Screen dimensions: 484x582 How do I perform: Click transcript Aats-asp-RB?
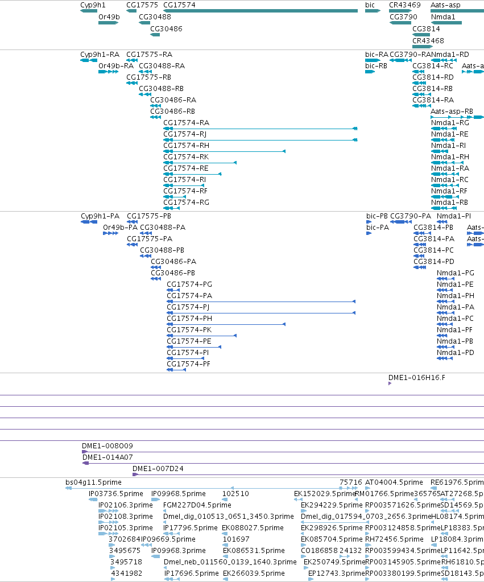coord(452,112)
